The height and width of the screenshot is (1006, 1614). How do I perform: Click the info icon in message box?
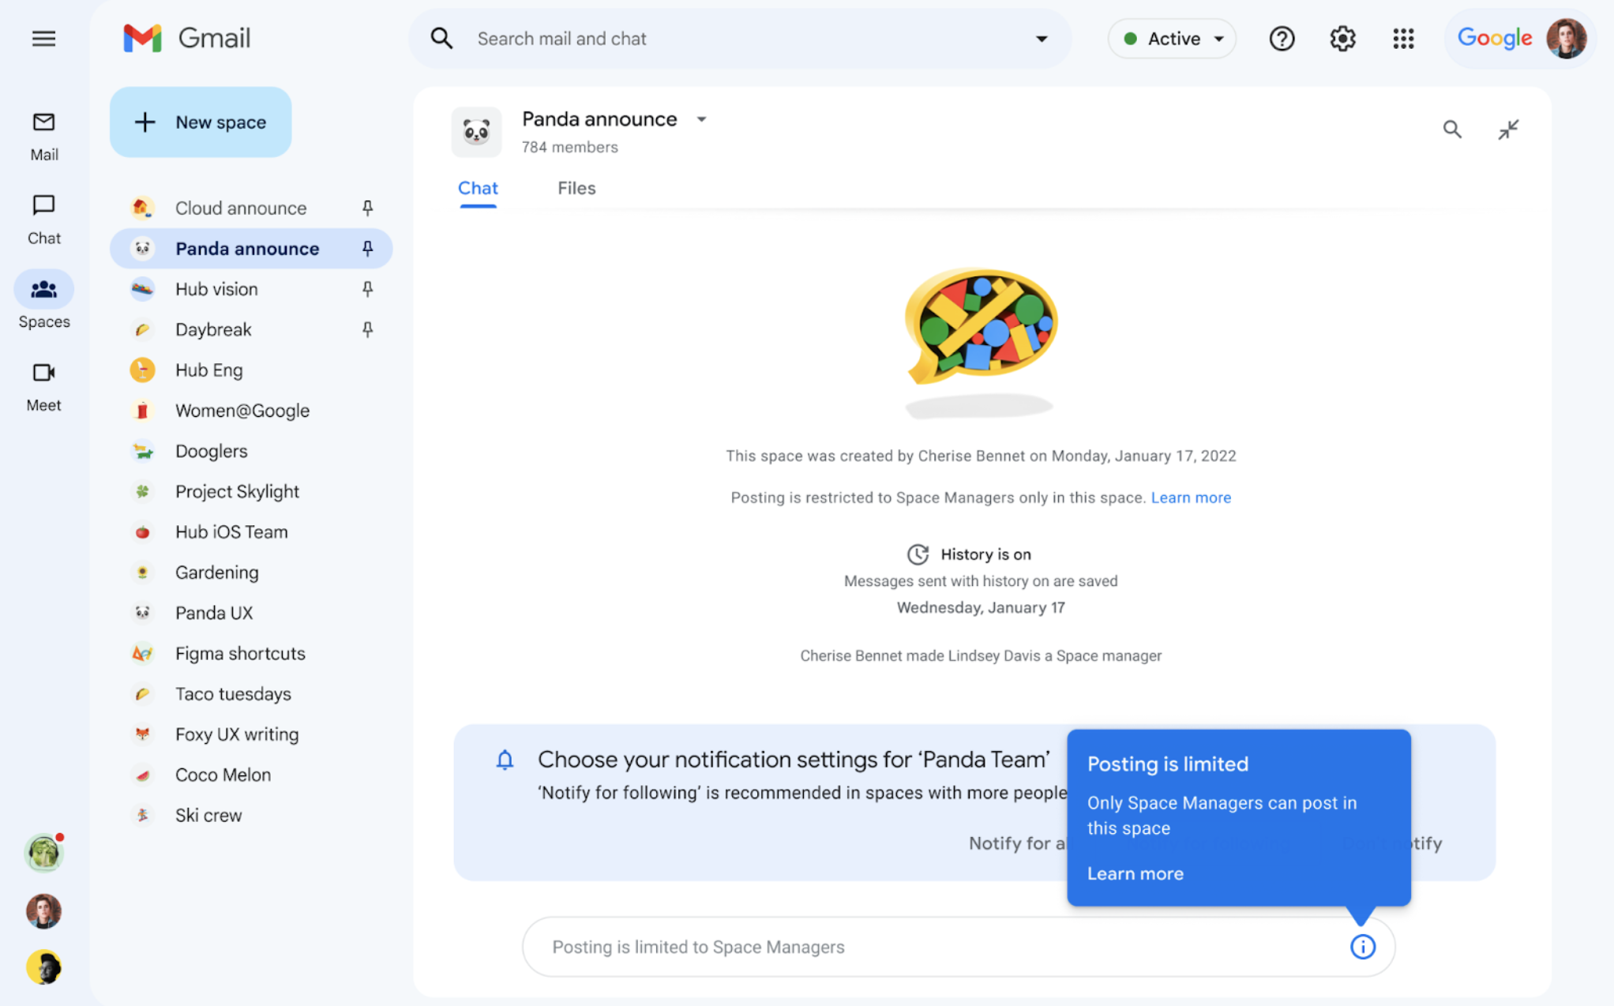(1362, 946)
